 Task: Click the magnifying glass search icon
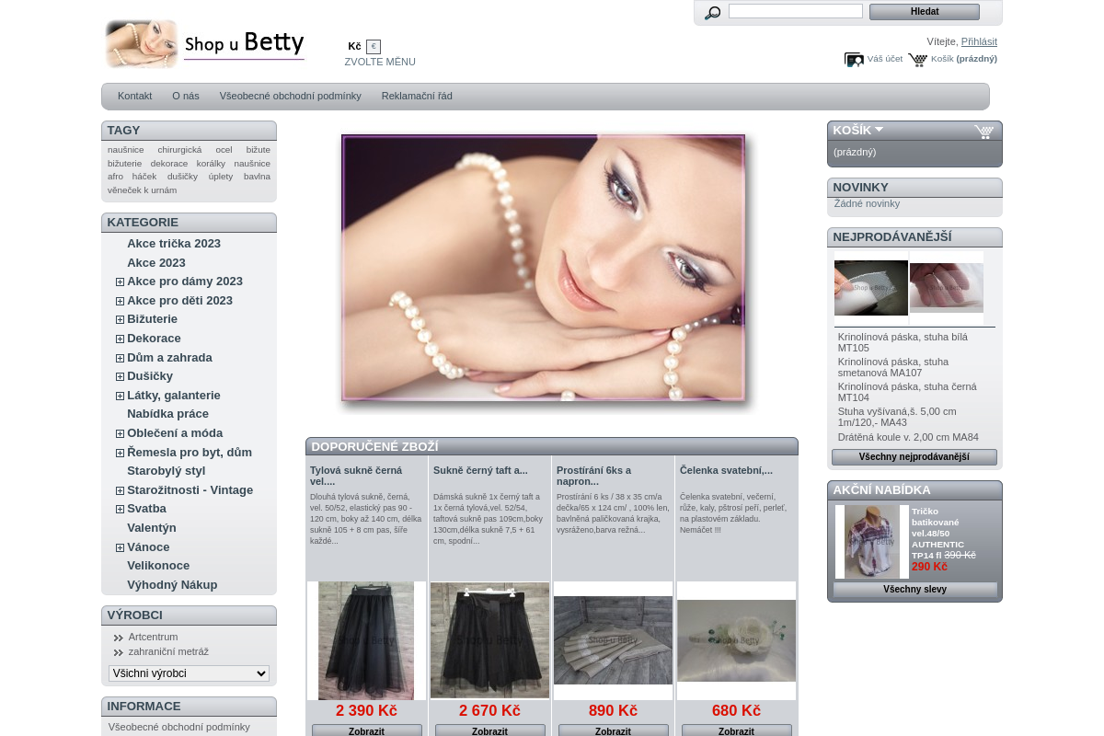[711, 14]
